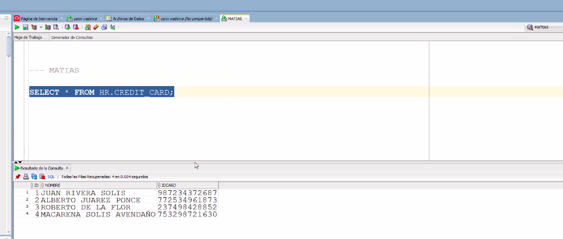Click the SQL link in results toolbar
Viewport: 563px width, 239px height.
(x=51, y=177)
